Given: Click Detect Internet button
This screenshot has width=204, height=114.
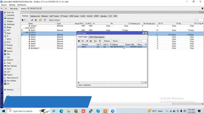Looking at the screenshot, I should [54, 20].
